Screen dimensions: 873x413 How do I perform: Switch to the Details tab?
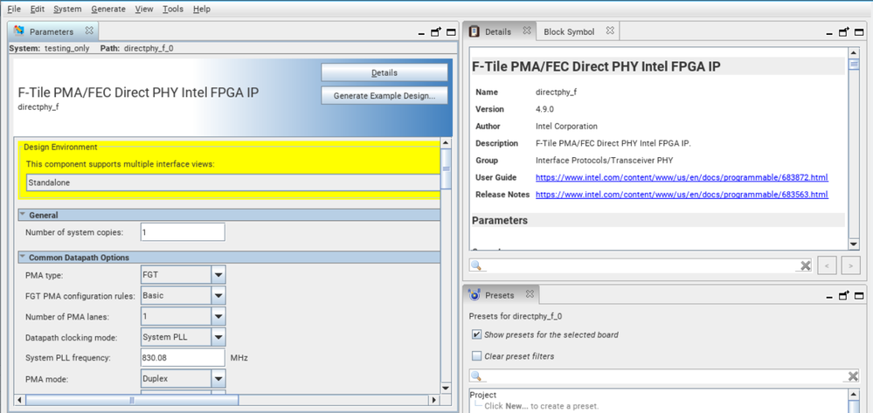pyautogui.click(x=498, y=31)
